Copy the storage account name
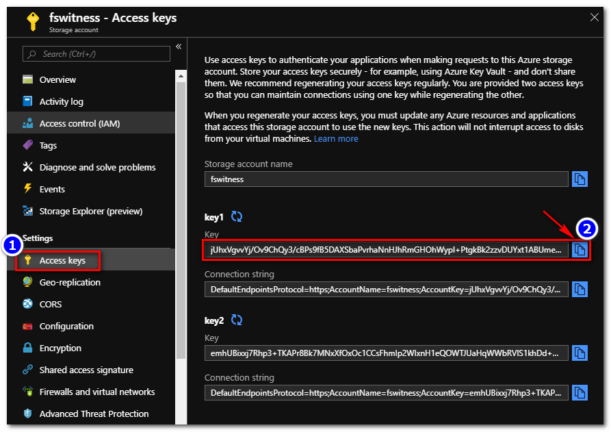Viewport: 611px width, 432px height. pyautogui.click(x=580, y=179)
